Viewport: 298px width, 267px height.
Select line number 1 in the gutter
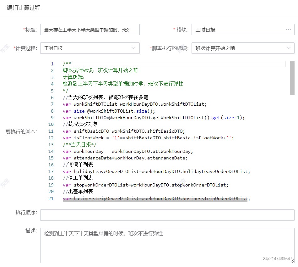click(52, 64)
